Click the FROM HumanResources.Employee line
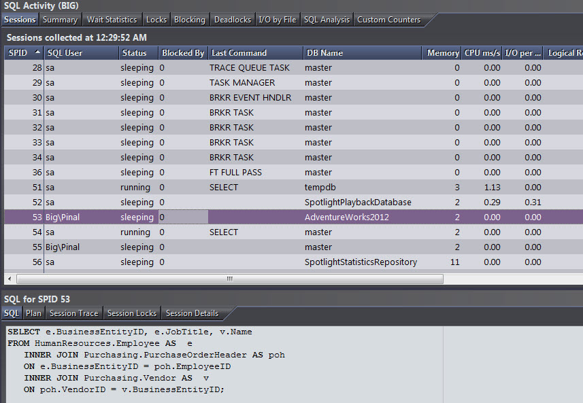The image size is (583, 403). (x=100, y=343)
